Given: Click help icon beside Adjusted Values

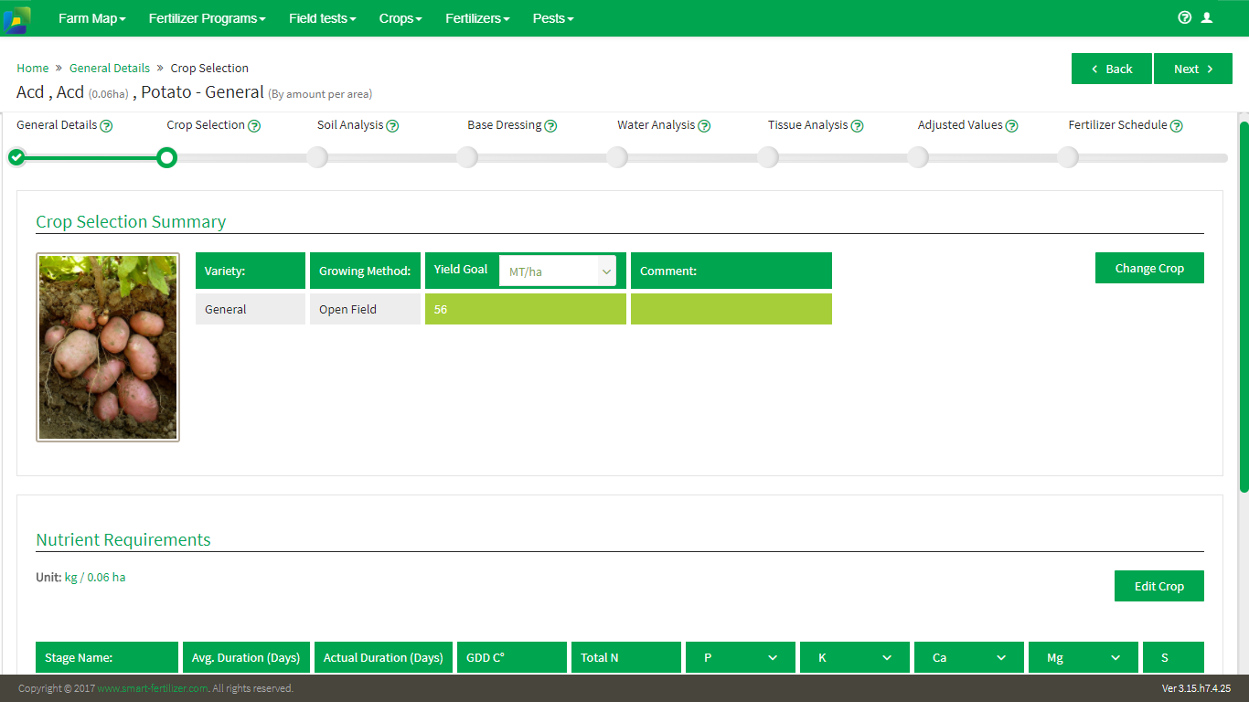Looking at the screenshot, I should (x=1011, y=126).
